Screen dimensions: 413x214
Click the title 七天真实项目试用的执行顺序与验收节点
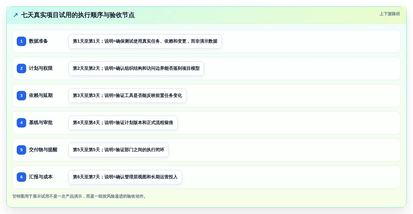(x=78, y=15)
